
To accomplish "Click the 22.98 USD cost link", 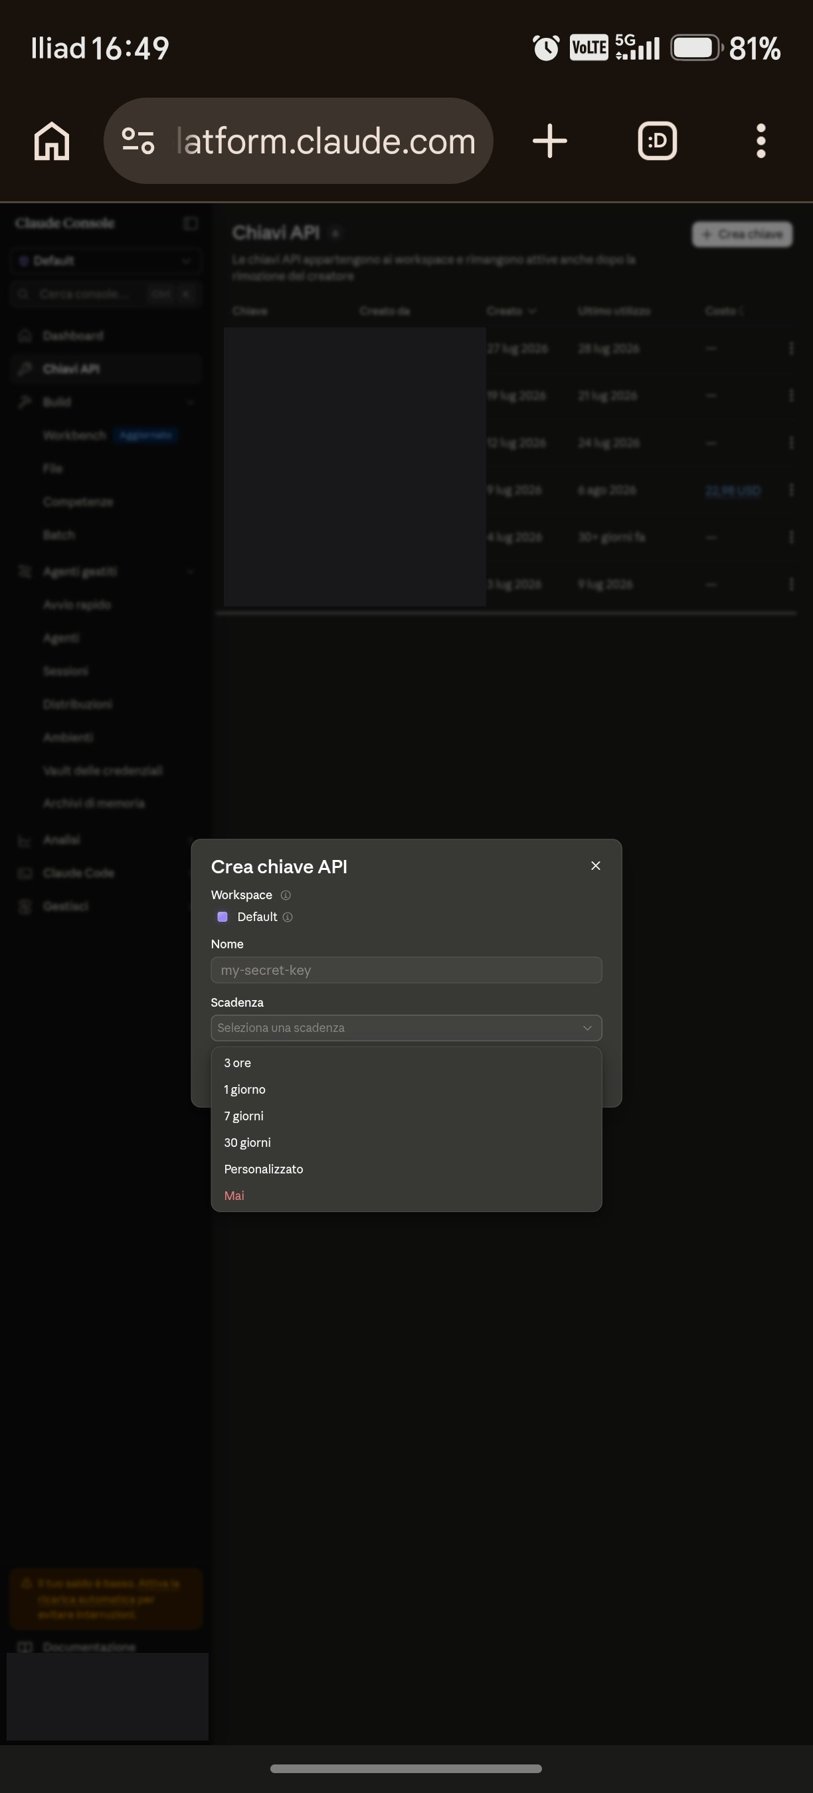I will tap(733, 490).
